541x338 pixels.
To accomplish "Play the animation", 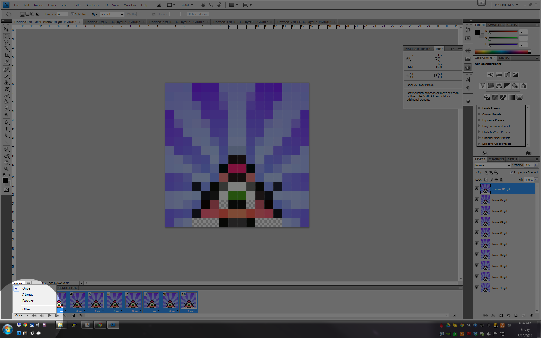I will [x=50, y=315].
